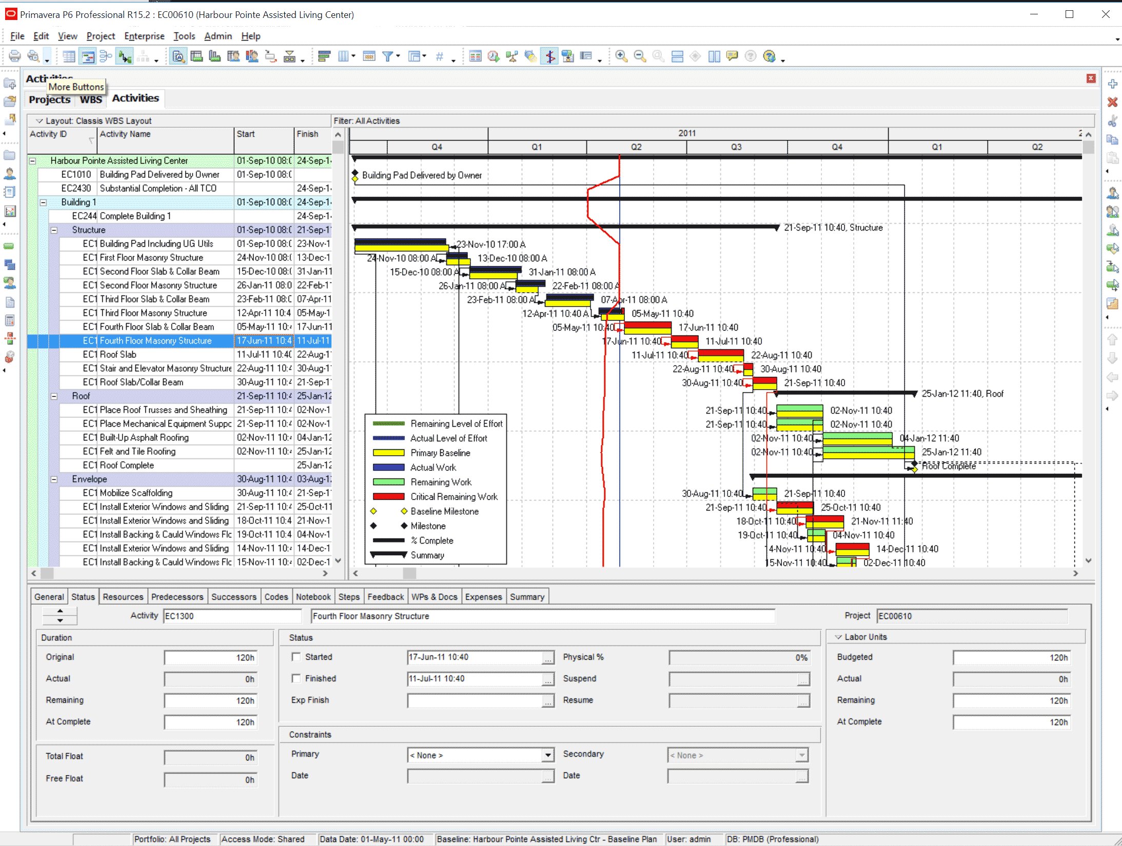Open the Primary constraint dropdown
Viewport: 1122px width, 846px height.
[x=548, y=755]
